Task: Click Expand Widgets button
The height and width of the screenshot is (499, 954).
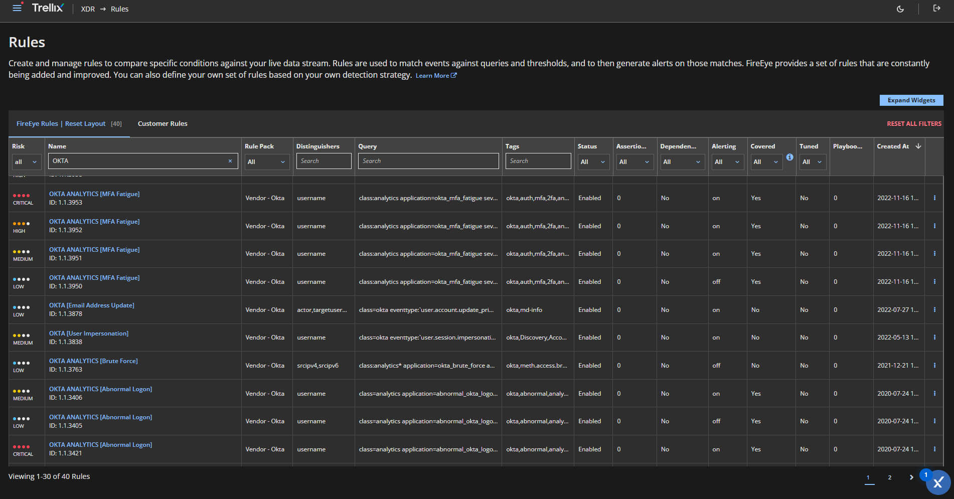Action: (x=911, y=100)
